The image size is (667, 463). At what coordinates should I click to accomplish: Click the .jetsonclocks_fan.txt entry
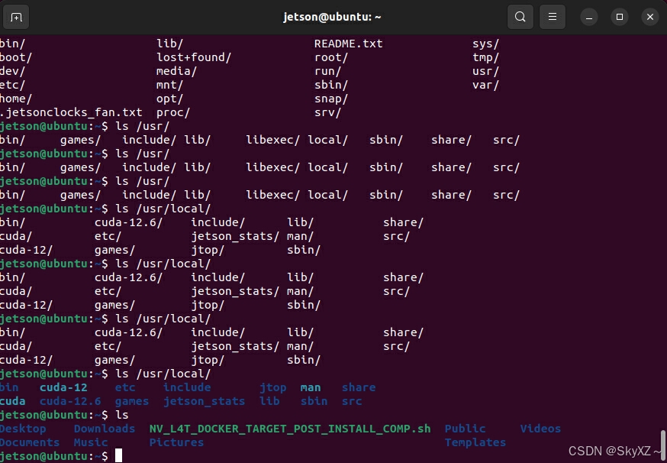[71, 112]
